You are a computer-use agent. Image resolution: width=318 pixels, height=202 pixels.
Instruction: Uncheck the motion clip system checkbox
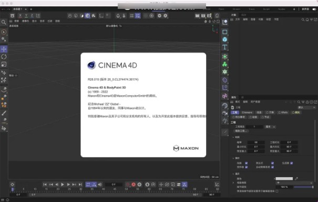[x=273, y=167]
